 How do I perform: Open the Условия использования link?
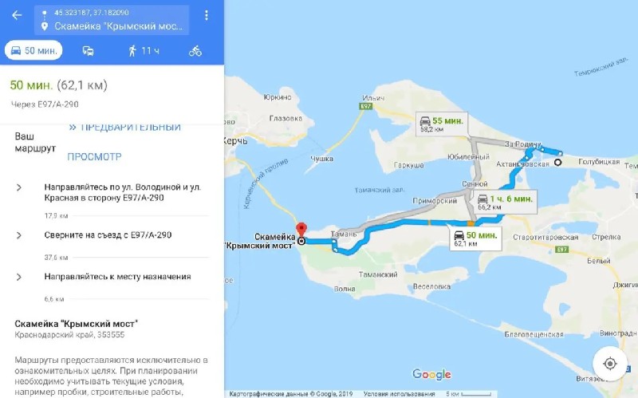400,394
